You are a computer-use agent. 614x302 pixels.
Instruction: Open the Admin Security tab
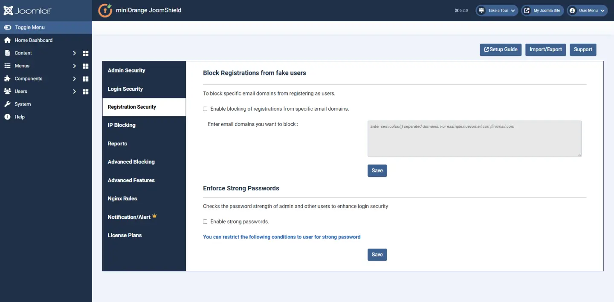pyautogui.click(x=144, y=70)
